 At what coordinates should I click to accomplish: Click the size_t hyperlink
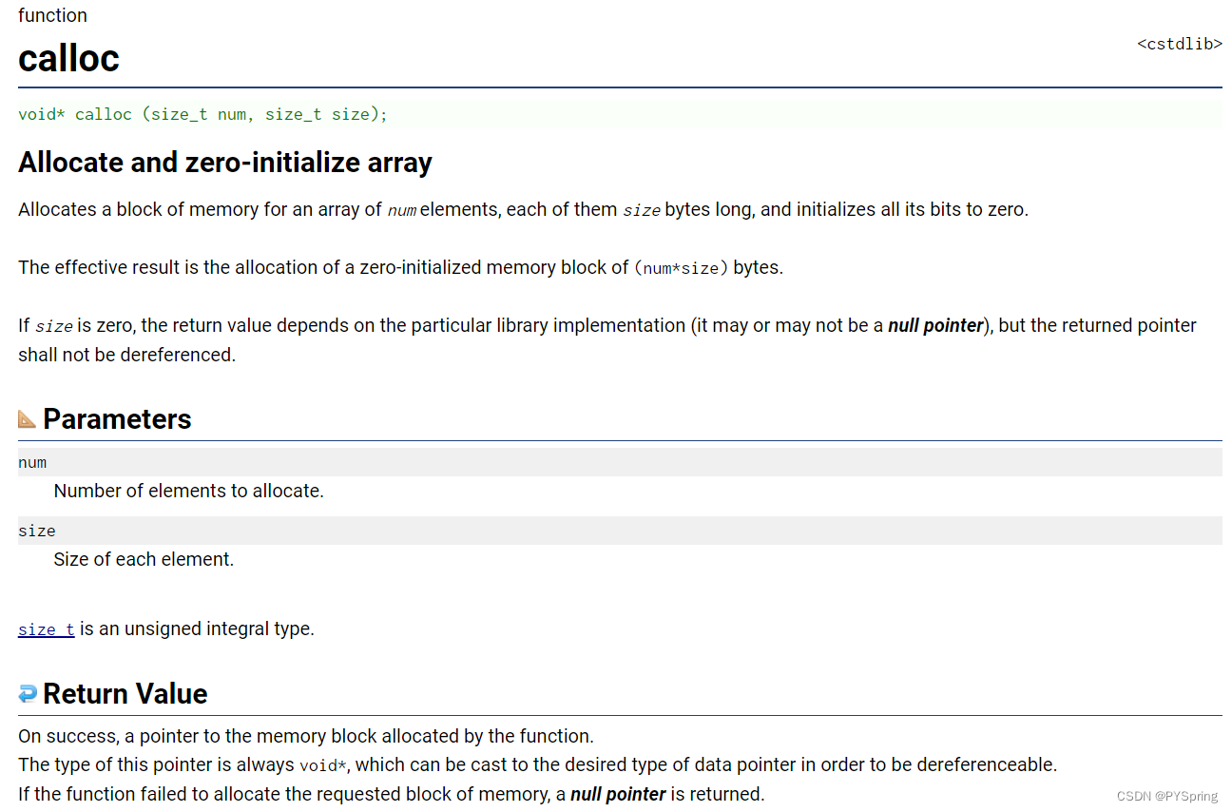click(46, 629)
